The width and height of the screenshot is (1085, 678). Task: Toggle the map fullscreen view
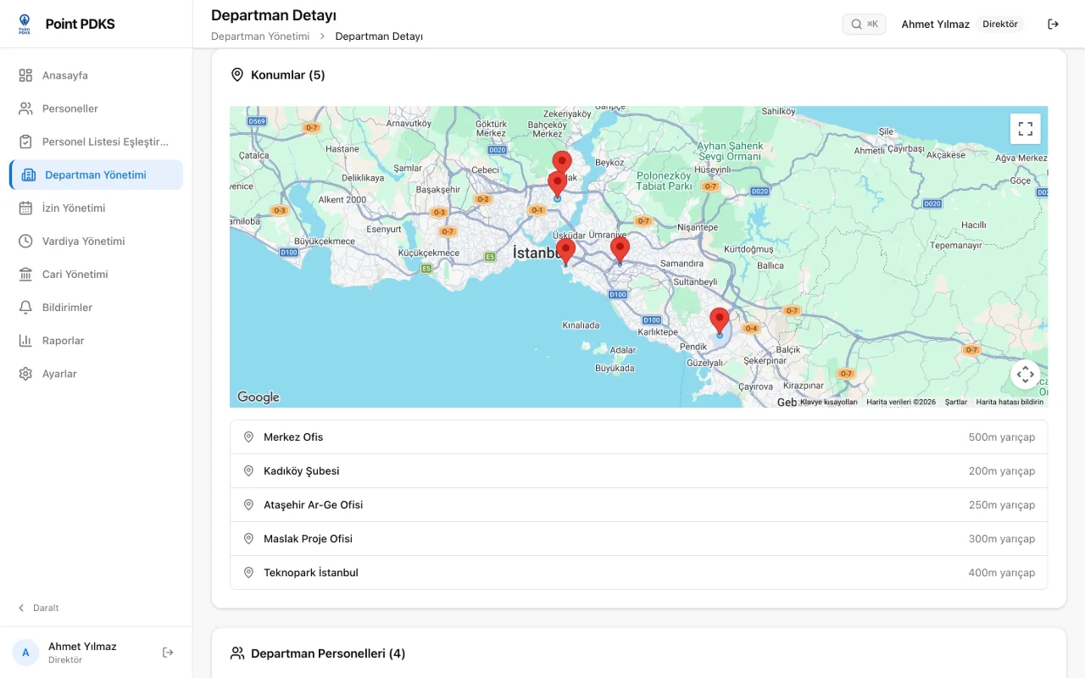[x=1026, y=129]
